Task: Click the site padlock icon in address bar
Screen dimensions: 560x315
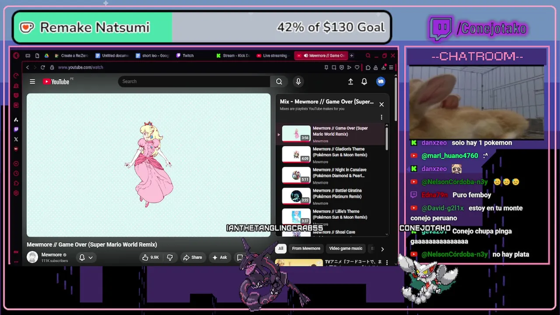Action: click(x=52, y=67)
